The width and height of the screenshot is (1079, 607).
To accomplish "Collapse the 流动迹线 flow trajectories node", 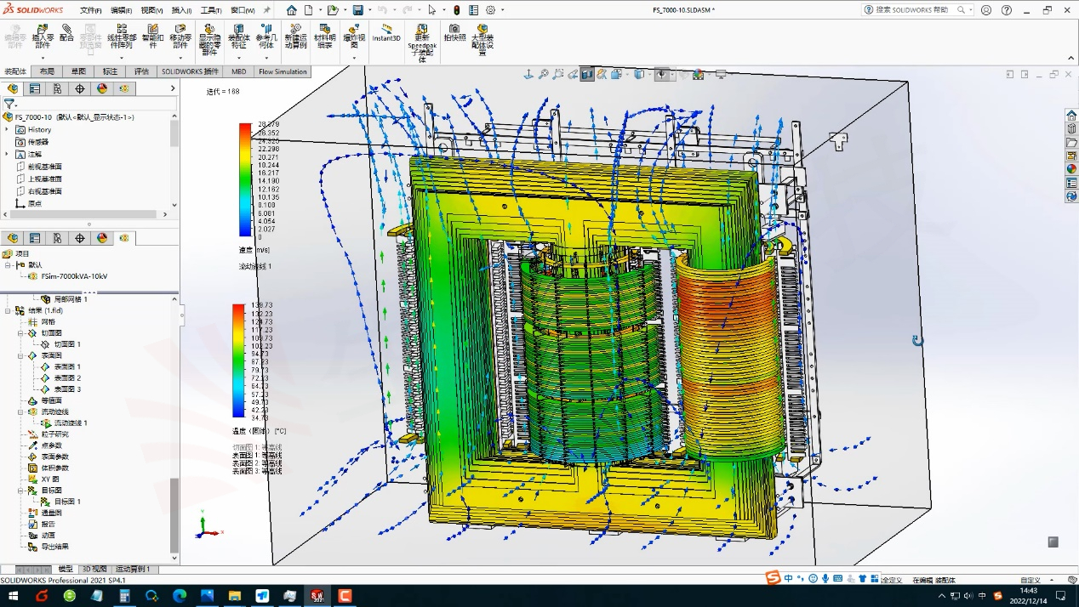I will click(x=20, y=411).
